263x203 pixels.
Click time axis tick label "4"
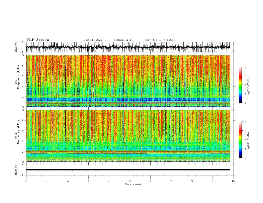click(x=109, y=181)
